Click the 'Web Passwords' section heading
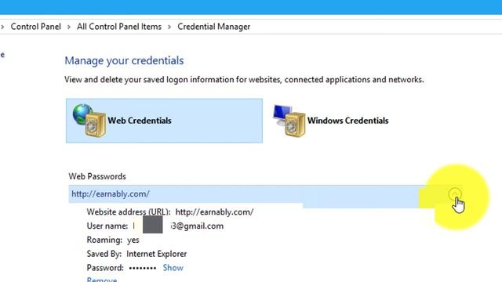The image size is (502, 282). pos(97,176)
